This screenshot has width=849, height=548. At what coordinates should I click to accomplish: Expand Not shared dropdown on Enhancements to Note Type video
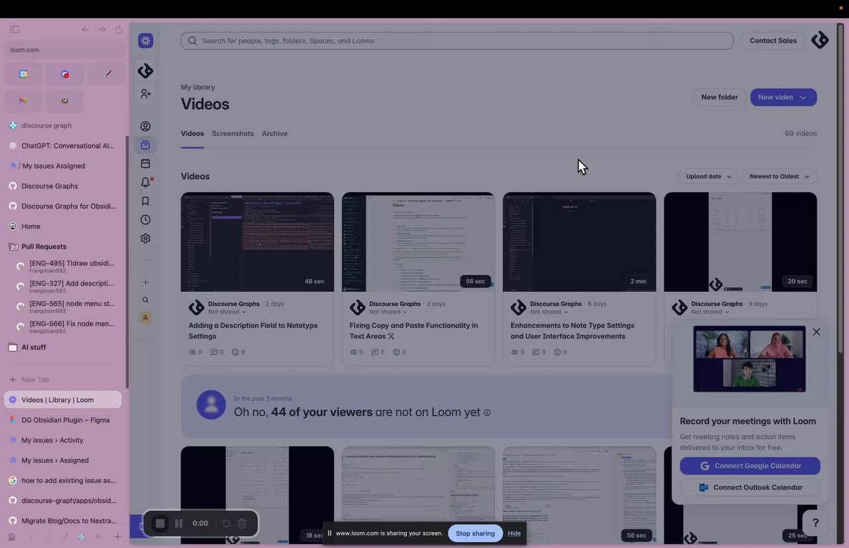point(549,312)
